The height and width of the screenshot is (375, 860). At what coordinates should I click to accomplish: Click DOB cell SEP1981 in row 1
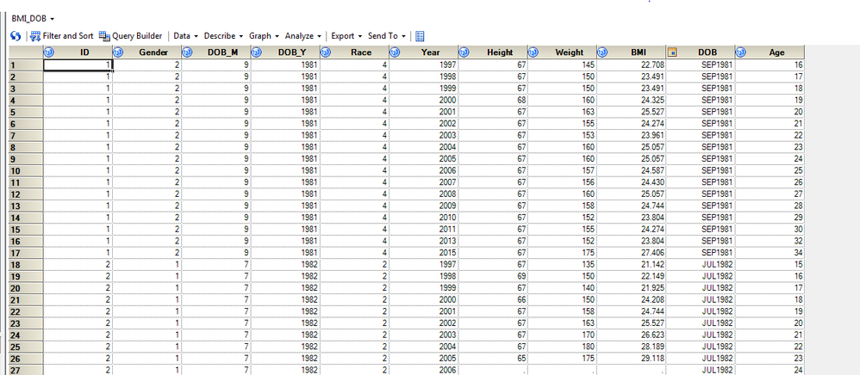701,65
